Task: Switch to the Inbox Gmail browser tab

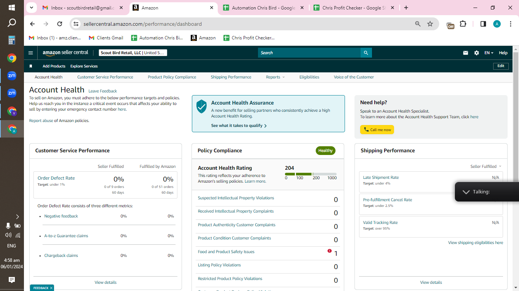Action: click(84, 8)
